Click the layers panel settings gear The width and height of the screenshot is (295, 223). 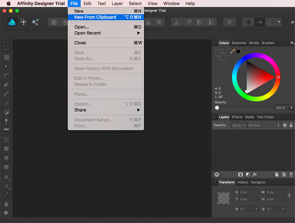[285, 125]
